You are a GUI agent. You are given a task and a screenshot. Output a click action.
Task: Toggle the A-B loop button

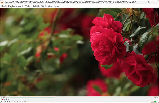click(x=7, y=99)
